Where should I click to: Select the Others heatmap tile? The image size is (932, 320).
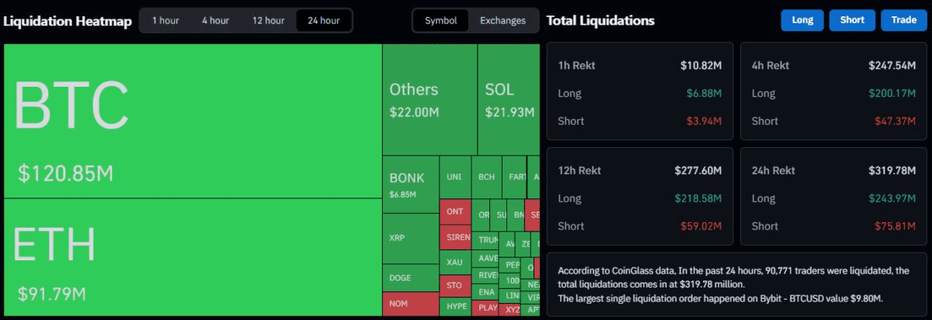[429, 99]
